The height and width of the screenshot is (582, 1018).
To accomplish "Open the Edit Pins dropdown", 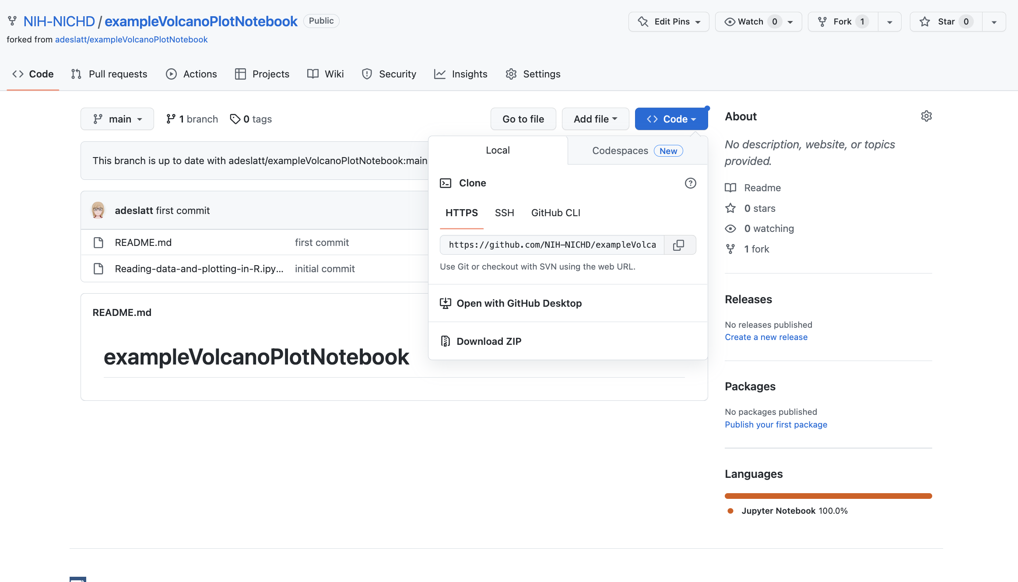I will tap(669, 21).
